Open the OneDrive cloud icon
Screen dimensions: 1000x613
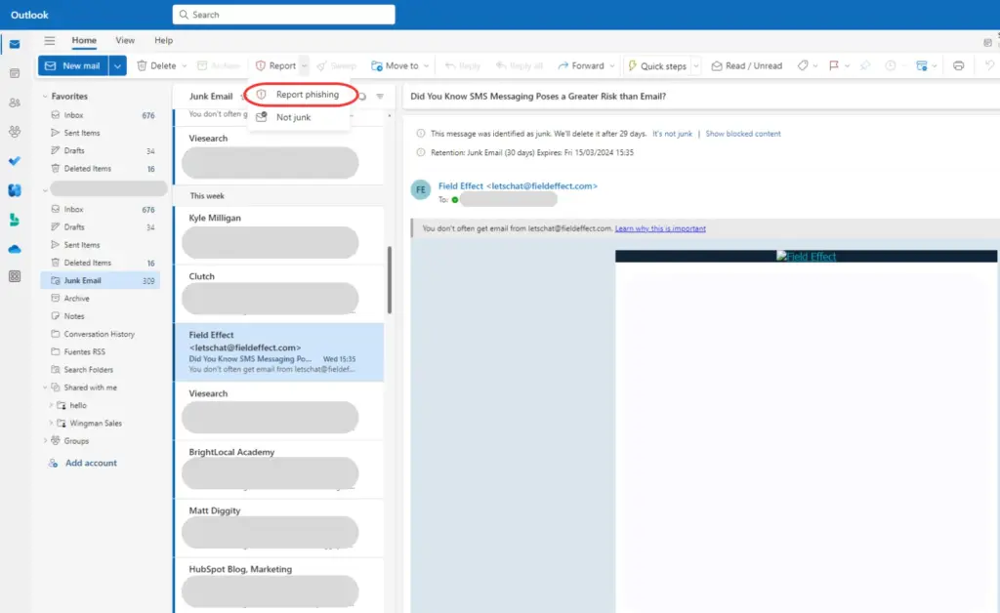coord(15,249)
